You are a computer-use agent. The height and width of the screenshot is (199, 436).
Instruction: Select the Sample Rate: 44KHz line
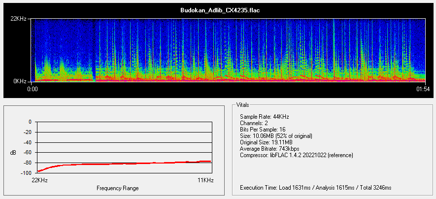click(264, 117)
